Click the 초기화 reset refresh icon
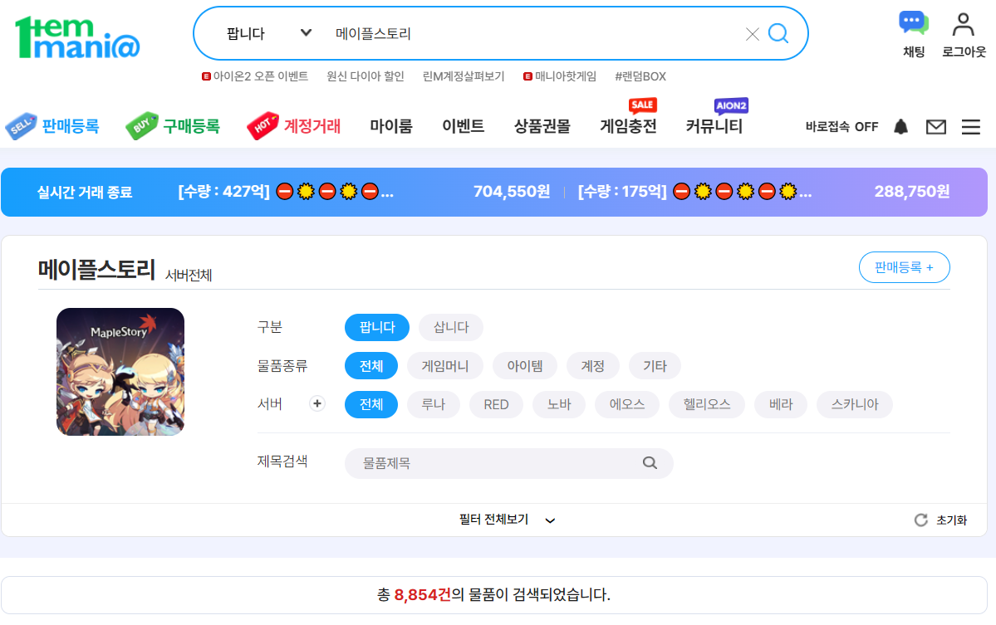Screen dimensions: 996x625 click(x=920, y=520)
